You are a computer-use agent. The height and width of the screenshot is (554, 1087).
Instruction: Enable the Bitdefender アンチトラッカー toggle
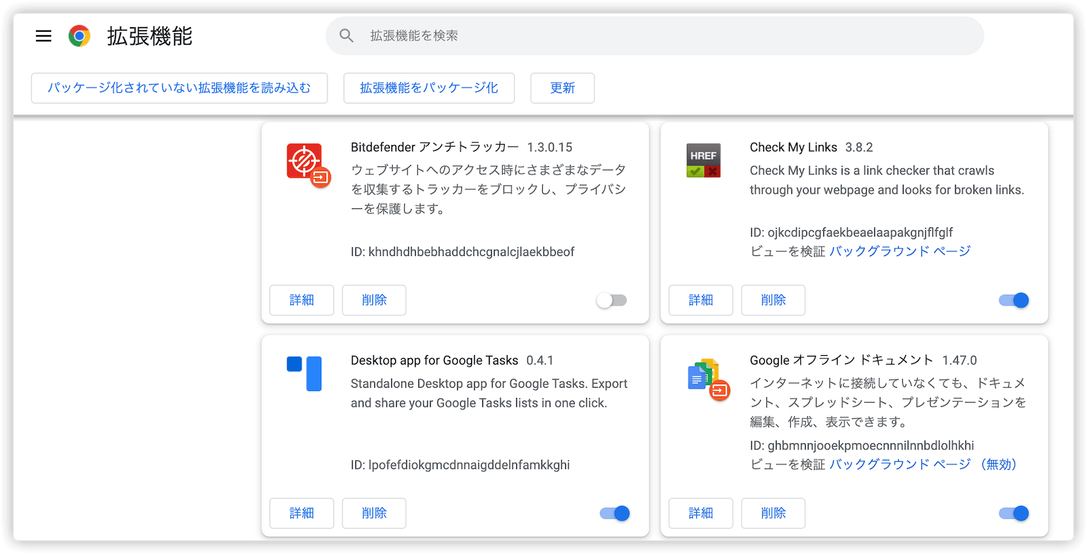(611, 300)
